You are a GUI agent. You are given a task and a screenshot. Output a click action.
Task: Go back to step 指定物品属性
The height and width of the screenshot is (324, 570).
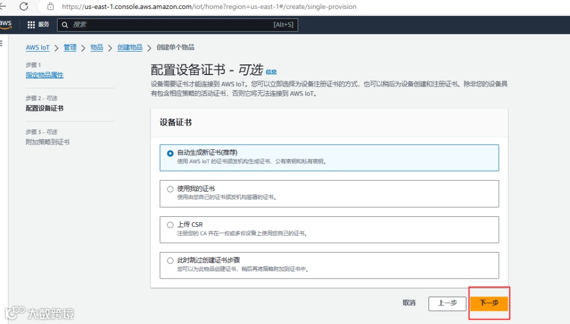44,75
